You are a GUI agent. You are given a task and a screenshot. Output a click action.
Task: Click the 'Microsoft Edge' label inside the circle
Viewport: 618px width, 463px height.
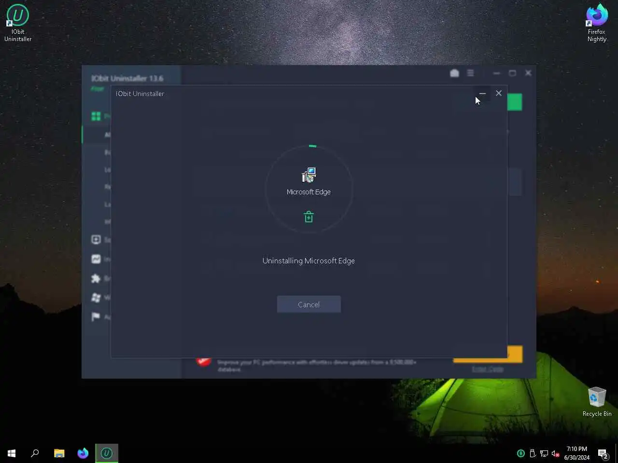(x=309, y=191)
